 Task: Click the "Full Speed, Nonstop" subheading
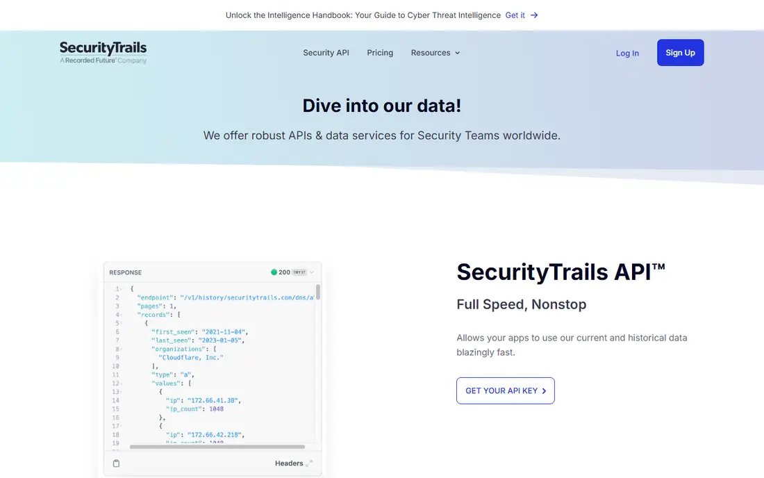(x=522, y=304)
